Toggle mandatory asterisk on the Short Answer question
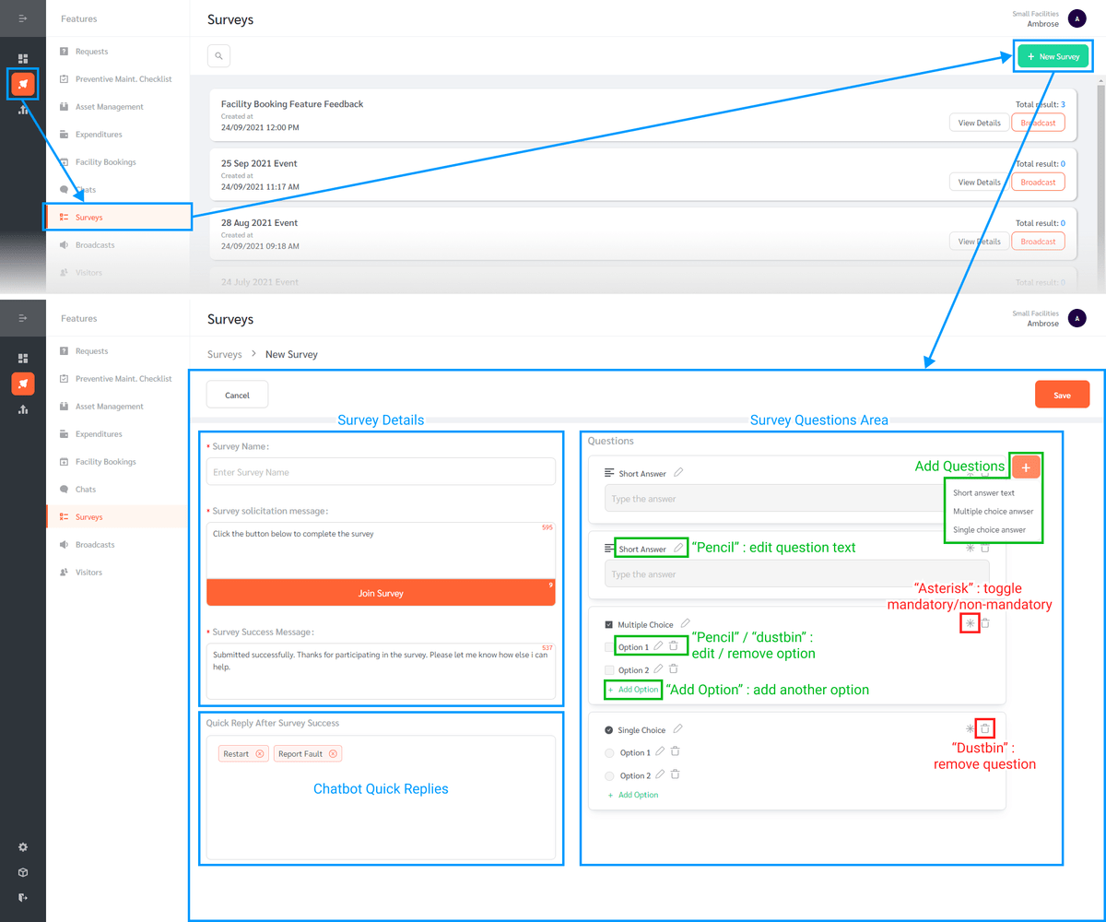The width and height of the screenshot is (1106, 922). point(968,547)
